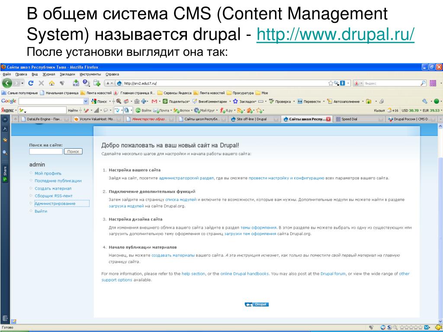Click the Share button in the sidebar

(5, 174)
